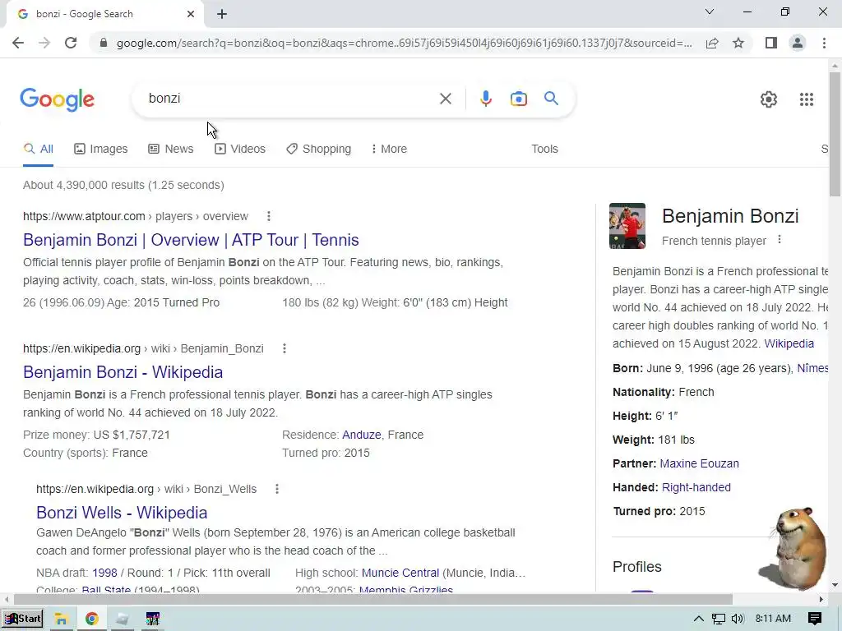Switch to the Shopping tab

(x=319, y=150)
